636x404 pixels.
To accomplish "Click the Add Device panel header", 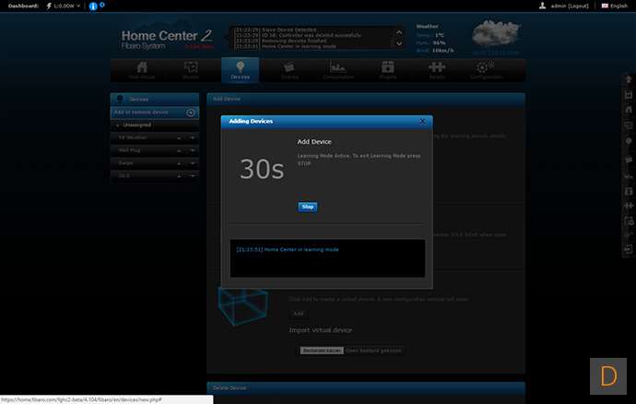I will coord(366,99).
